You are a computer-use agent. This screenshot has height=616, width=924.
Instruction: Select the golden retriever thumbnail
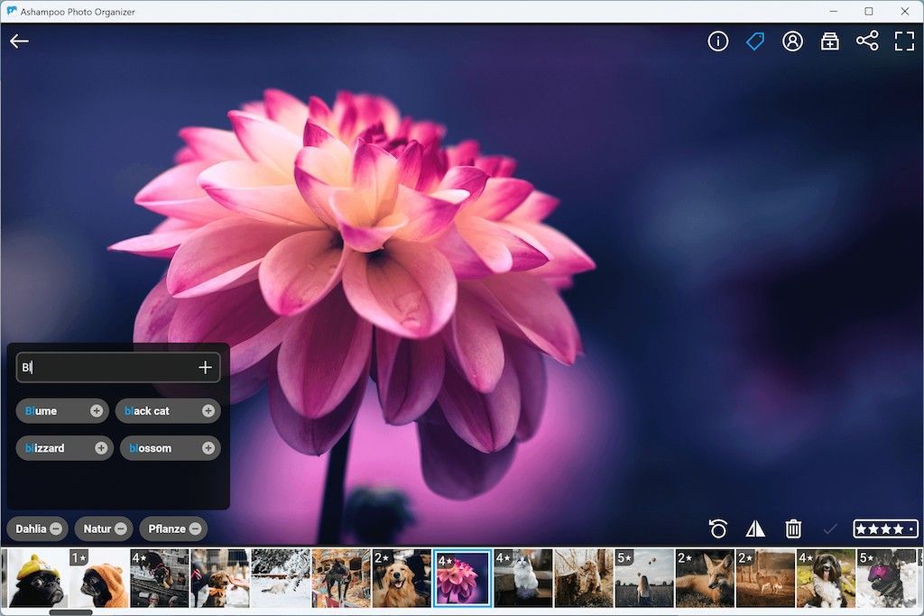[x=401, y=578]
